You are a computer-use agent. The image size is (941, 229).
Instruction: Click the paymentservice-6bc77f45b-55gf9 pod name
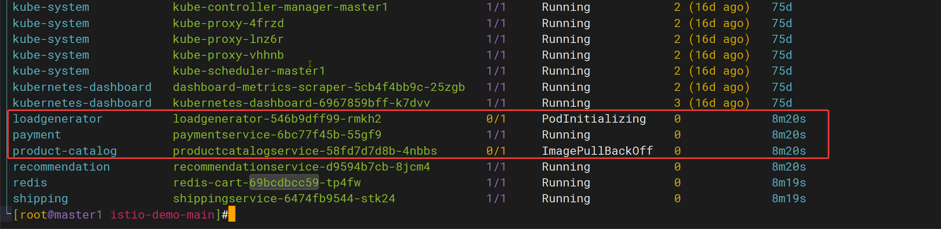pos(277,135)
